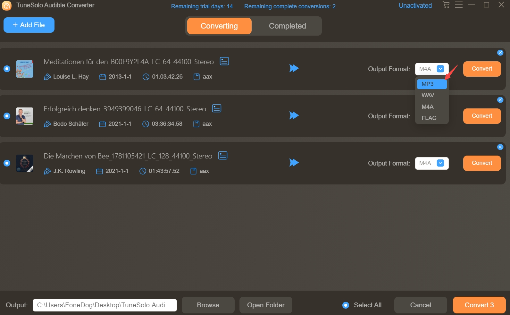Click the Add File button
This screenshot has width=510, height=315.
29,25
